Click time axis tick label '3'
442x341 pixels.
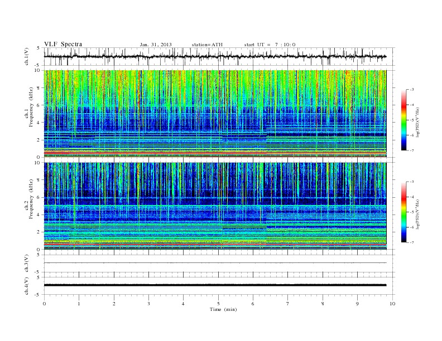tap(148, 304)
